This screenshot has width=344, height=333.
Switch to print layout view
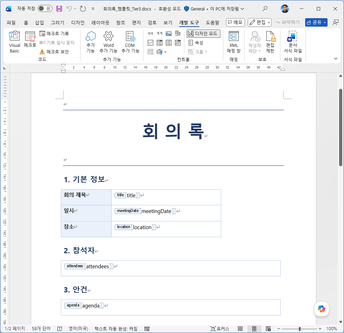254,328
